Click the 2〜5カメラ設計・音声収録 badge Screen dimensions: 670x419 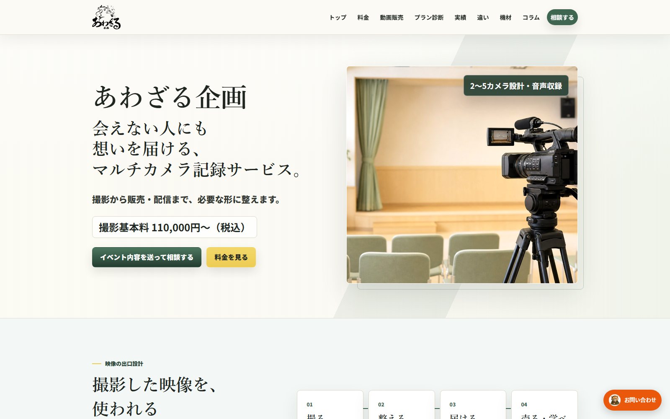point(516,86)
